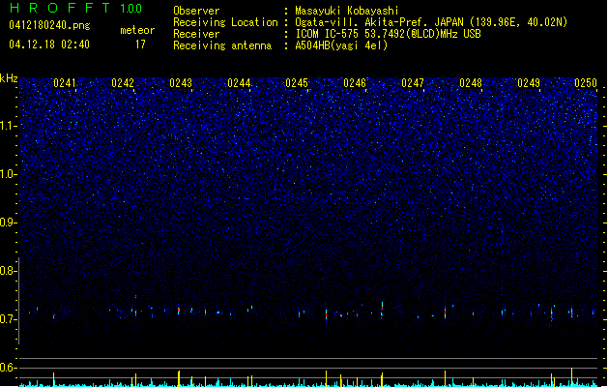
Task: Click the date stamp 04.12.18 02:40
Action: click(49, 45)
